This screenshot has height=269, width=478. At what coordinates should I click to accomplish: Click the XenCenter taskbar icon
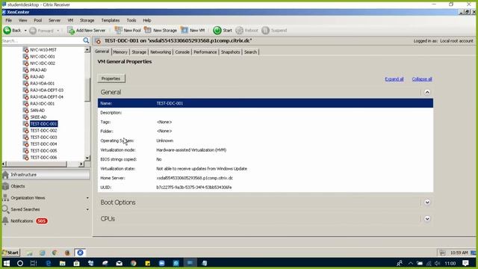[80, 253]
